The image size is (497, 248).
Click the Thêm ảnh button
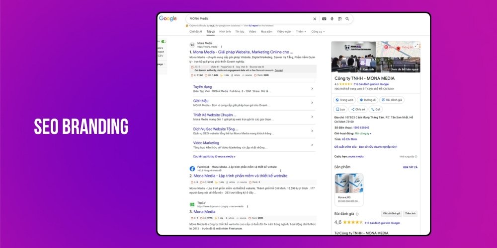(x=410, y=213)
